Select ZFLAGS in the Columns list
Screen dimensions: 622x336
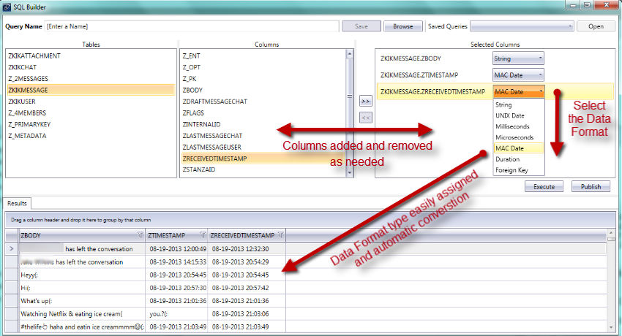pos(195,113)
